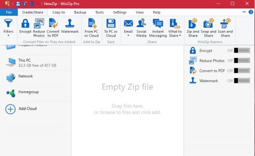Click the Encrypt lock icon in the Actions pane
Screen dimensions: 255x156
coord(193,50)
